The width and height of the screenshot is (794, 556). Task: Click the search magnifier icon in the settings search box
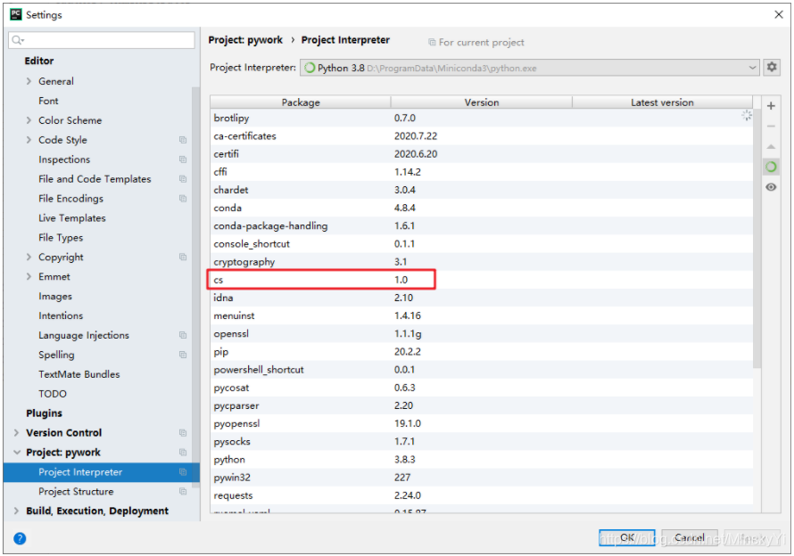(x=18, y=40)
